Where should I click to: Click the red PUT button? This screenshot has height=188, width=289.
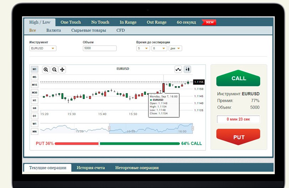point(238,137)
